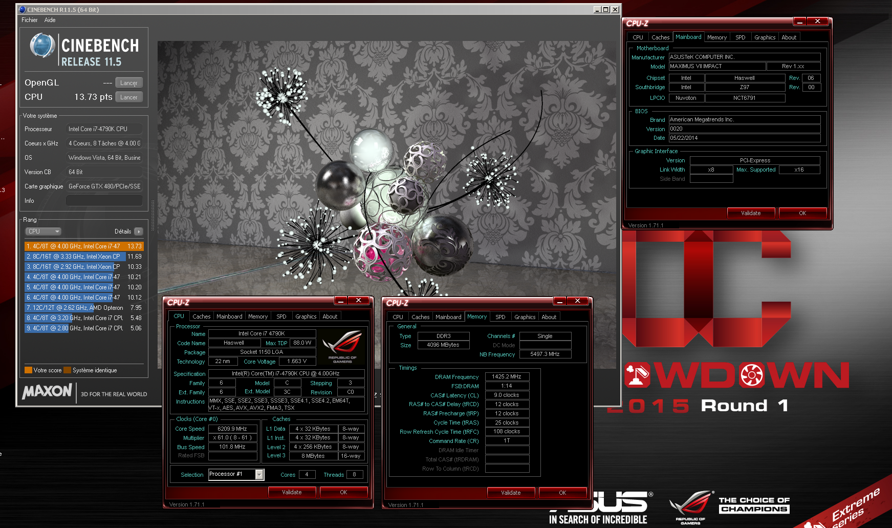Open Caches tab in CPU-Z Memory window
This screenshot has height=528, width=892.
(420, 317)
